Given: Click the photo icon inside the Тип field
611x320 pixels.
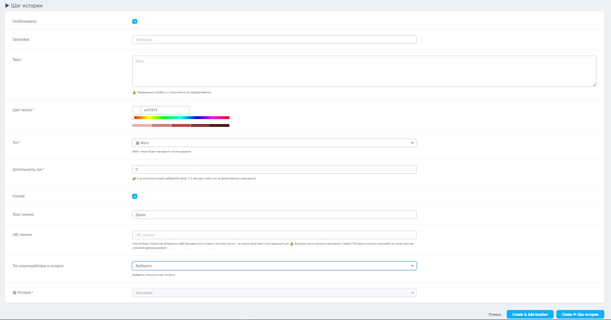Looking at the screenshot, I should [138, 143].
